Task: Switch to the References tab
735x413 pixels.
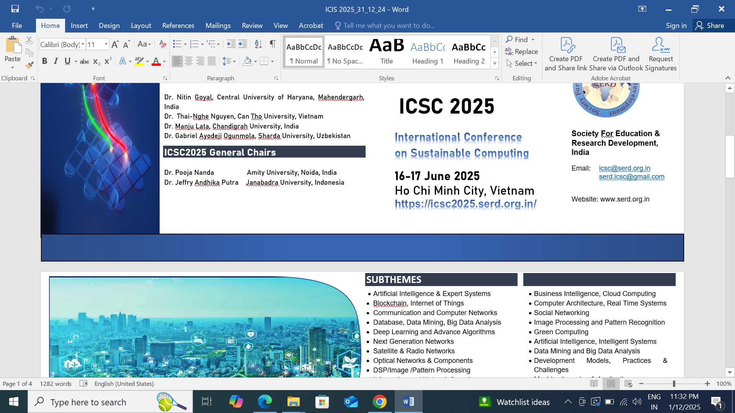Action: pos(178,26)
